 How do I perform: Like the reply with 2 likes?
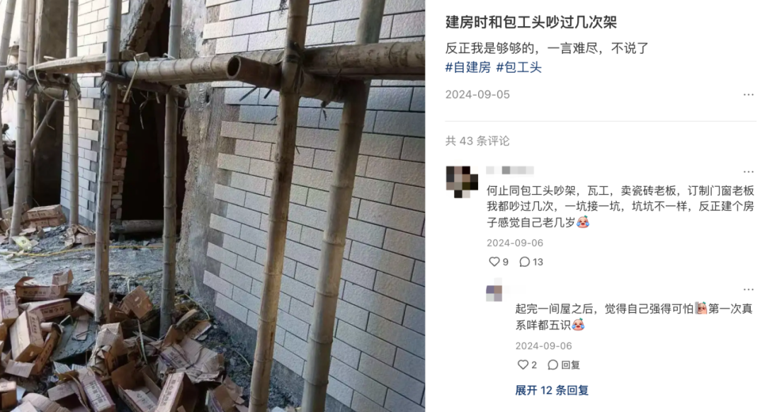pyautogui.click(x=523, y=365)
